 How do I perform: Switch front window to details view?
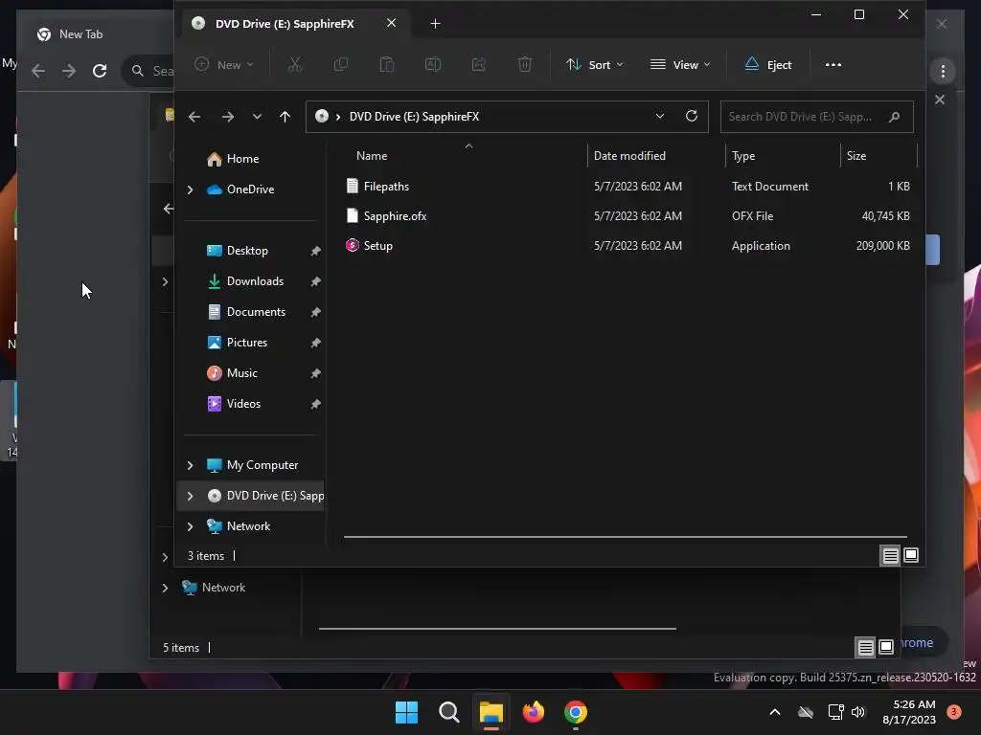point(890,555)
